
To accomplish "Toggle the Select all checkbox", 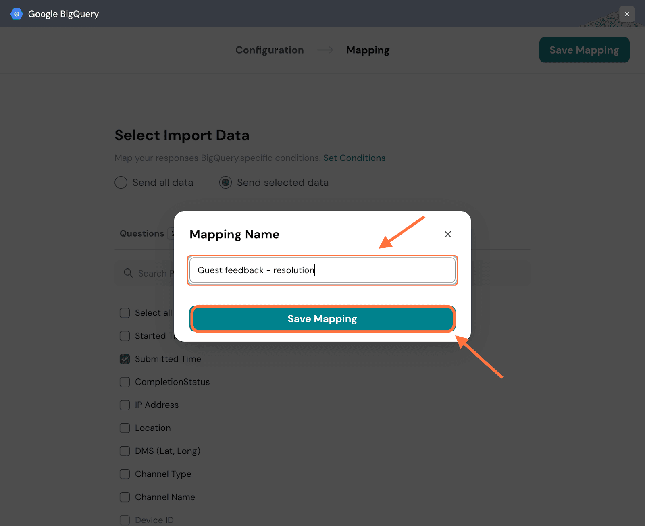I will click(125, 313).
